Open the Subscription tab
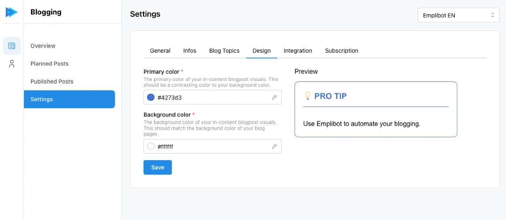The width and height of the screenshot is (506, 220). point(341,51)
